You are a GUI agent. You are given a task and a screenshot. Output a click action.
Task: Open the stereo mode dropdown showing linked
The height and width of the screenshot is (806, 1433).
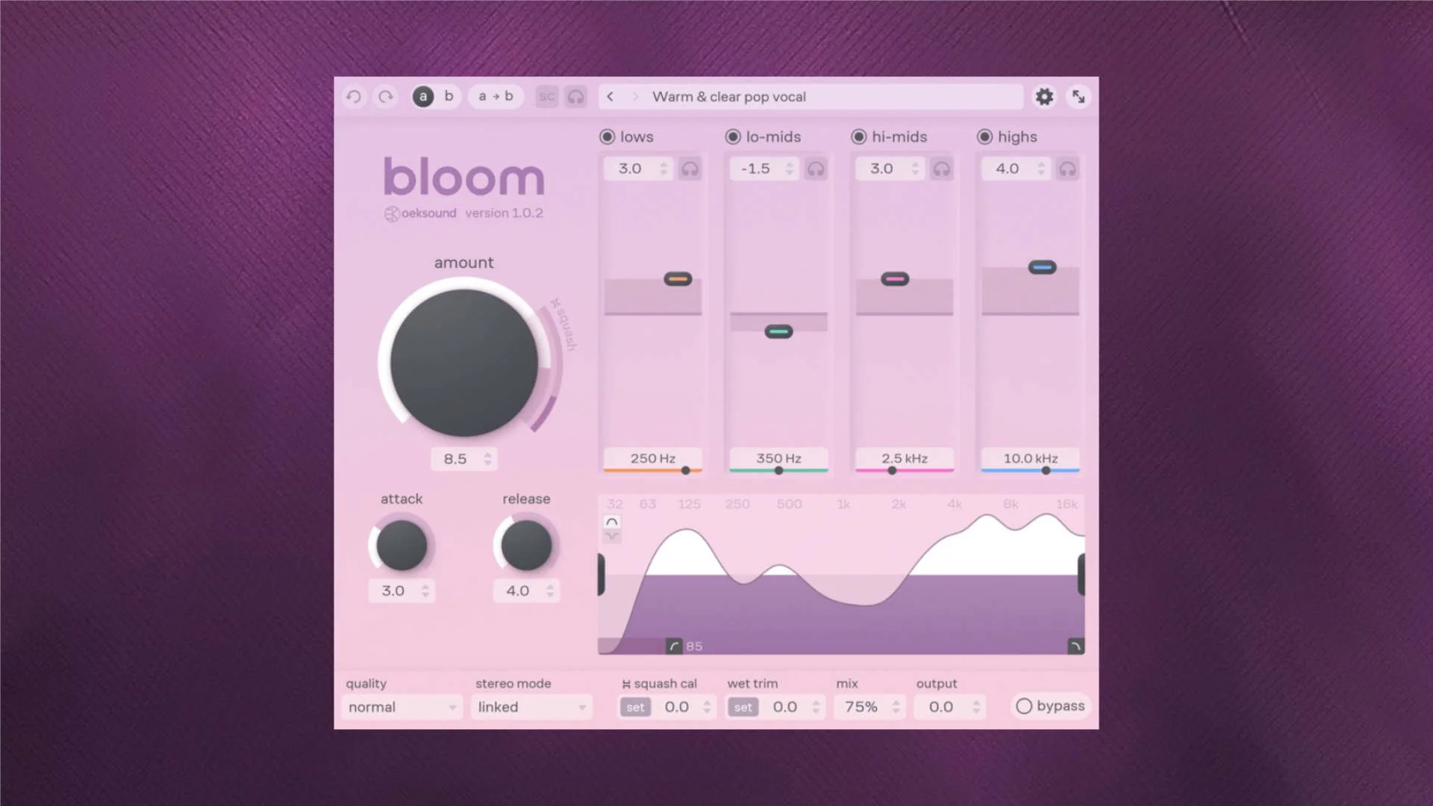click(x=531, y=707)
